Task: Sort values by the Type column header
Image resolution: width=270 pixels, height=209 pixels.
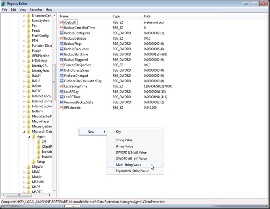Action: (x=116, y=16)
